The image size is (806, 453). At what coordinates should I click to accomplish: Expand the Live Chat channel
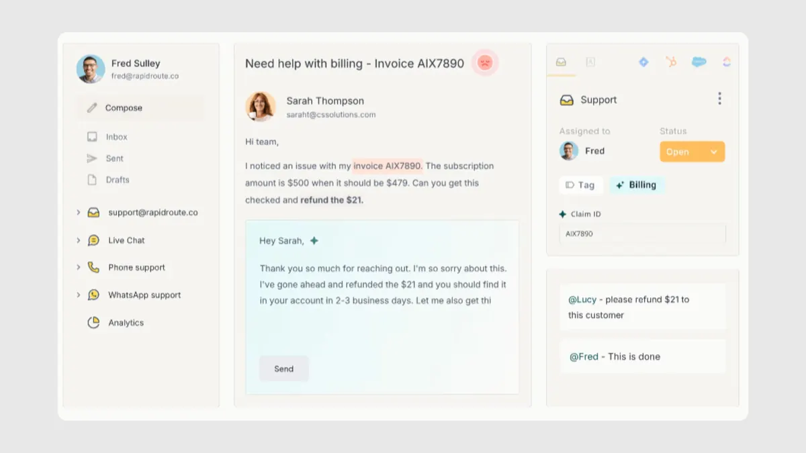[x=79, y=240]
